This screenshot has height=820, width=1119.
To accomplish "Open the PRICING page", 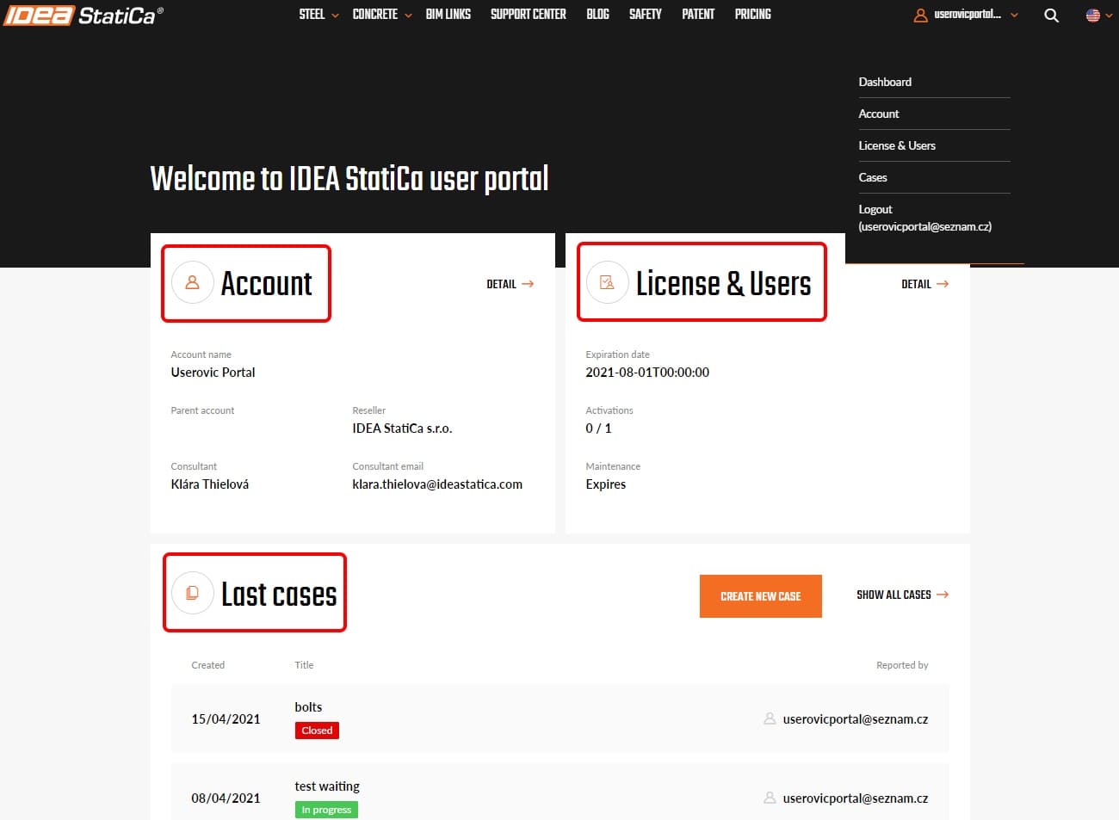I will 753,15.
